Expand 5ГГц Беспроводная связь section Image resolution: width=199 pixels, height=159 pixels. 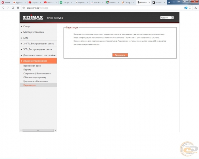point(38,49)
